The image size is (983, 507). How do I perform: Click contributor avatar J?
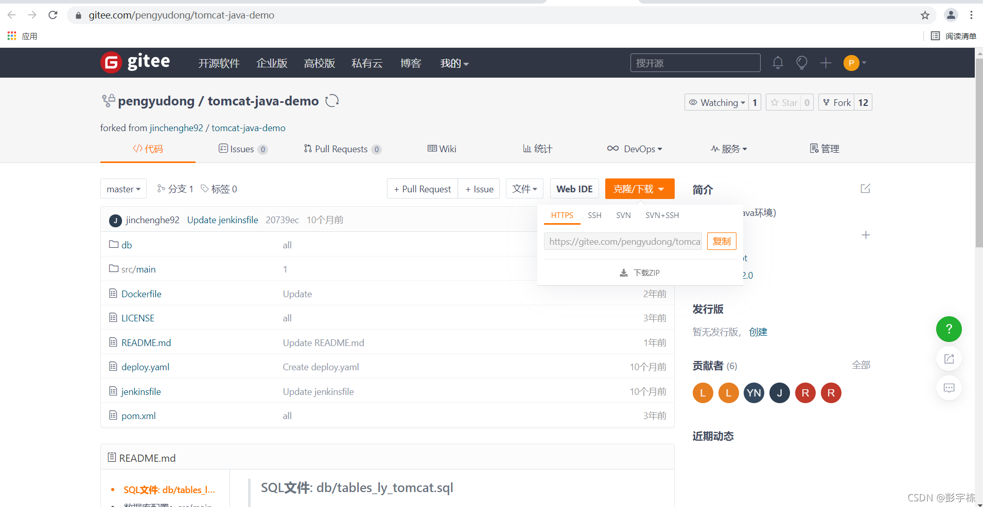[780, 393]
